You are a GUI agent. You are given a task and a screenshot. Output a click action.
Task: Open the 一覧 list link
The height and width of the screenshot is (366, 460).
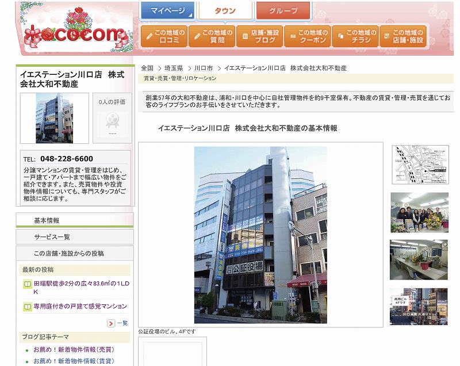[x=122, y=323]
